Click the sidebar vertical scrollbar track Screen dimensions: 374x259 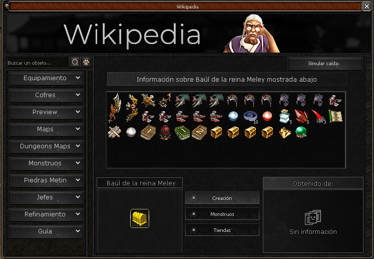click(x=90, y=163)
